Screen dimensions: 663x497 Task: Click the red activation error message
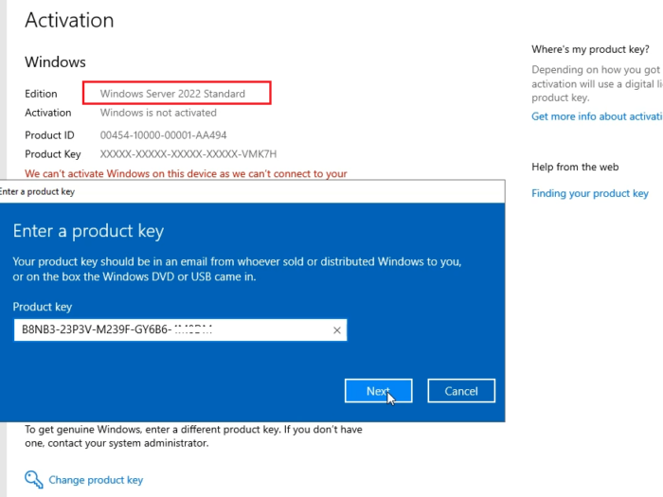click(x=186, y=173)
